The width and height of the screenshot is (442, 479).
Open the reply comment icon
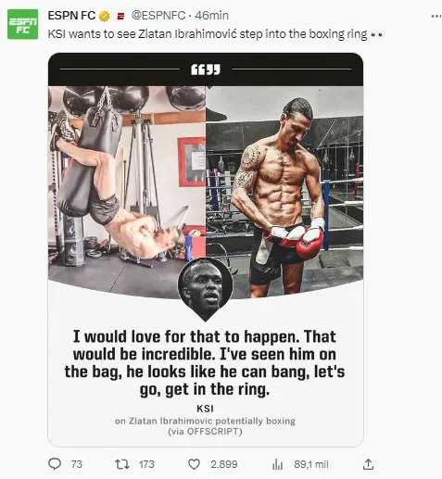pyautogui.click(x=55, y=464)
